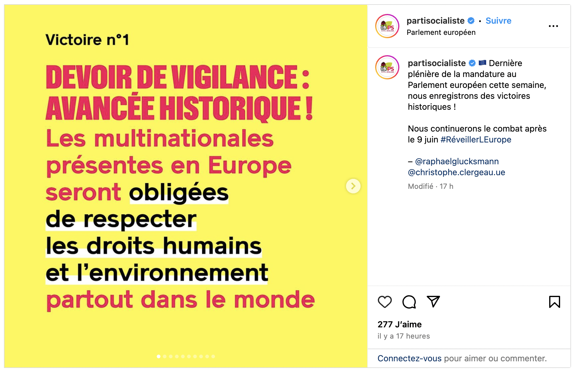
Task: Open the partisocialiste username in the header
Action: click(435, 21)
